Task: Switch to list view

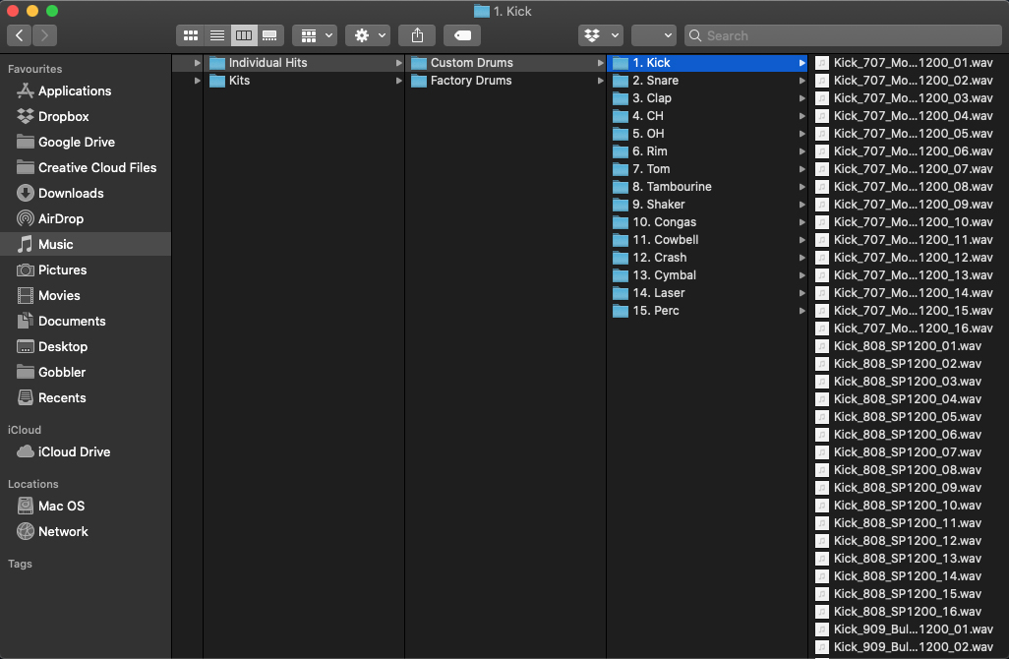Action: (x=217, y=35)
